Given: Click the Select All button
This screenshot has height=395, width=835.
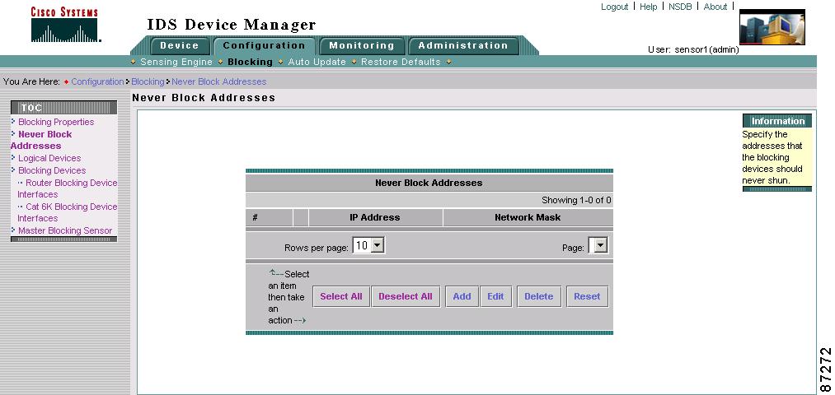Looking at the screenshot, I should [x=340, y=296].
